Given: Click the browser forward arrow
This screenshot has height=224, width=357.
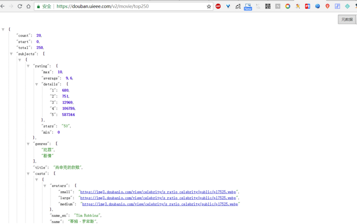Looking at the screenshot, I should [11, 6].
